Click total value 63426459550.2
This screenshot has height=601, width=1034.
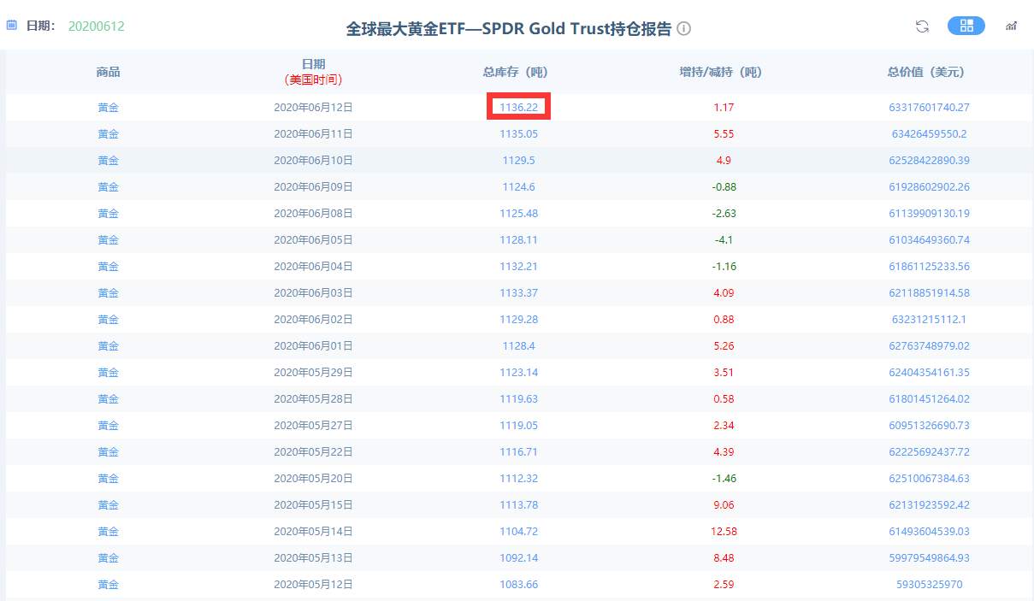point(930,134)
